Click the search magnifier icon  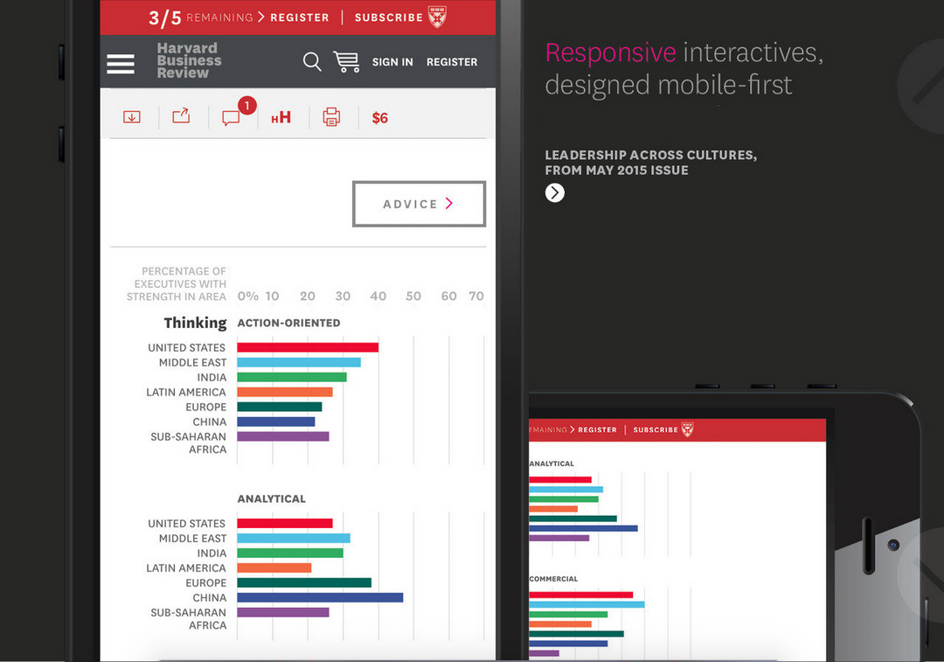(x=312, y=61)
